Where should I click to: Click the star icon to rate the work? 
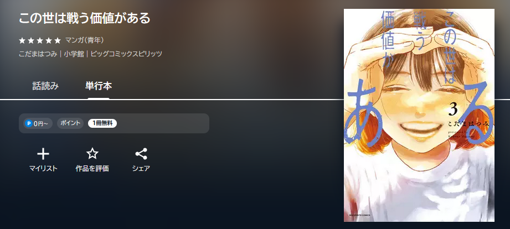click(x=92, y=154)
